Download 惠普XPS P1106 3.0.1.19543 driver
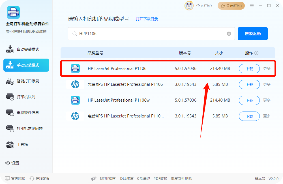Viewport: 283px width, 184px height. coord(249,85)
